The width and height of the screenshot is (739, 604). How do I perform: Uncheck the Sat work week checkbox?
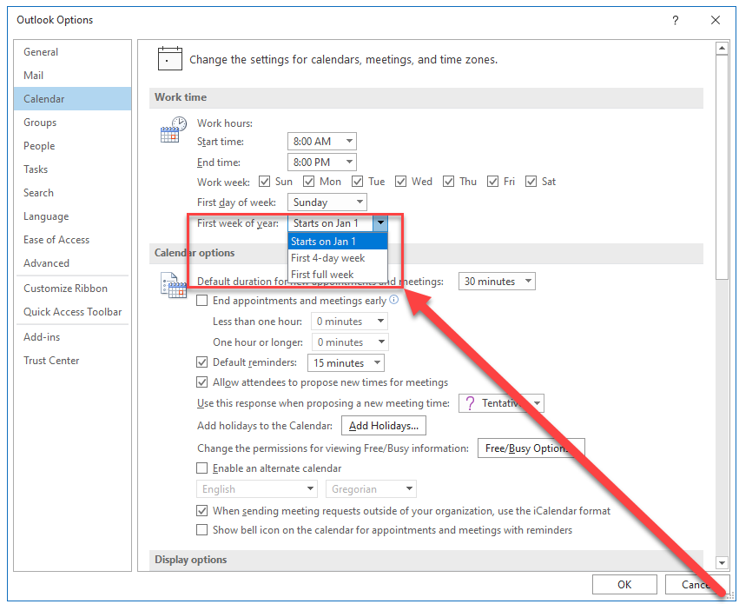click(x=531, y=182)
